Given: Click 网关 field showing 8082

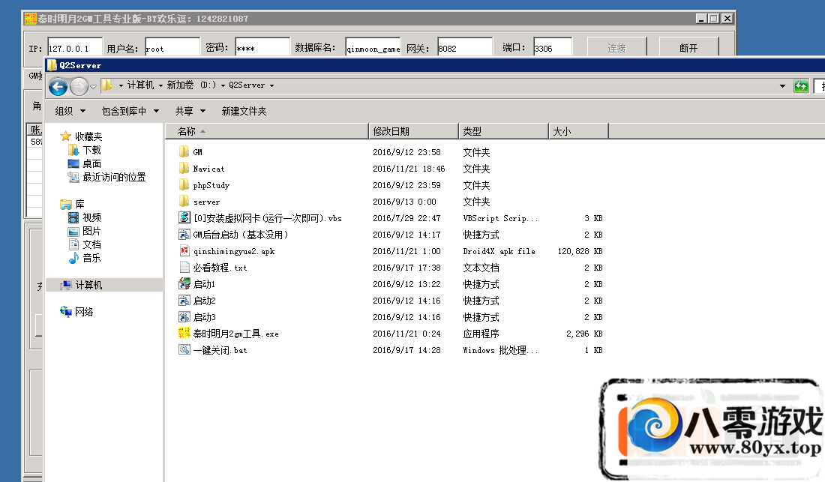Looking at the screenshot, I should point(464,49).
